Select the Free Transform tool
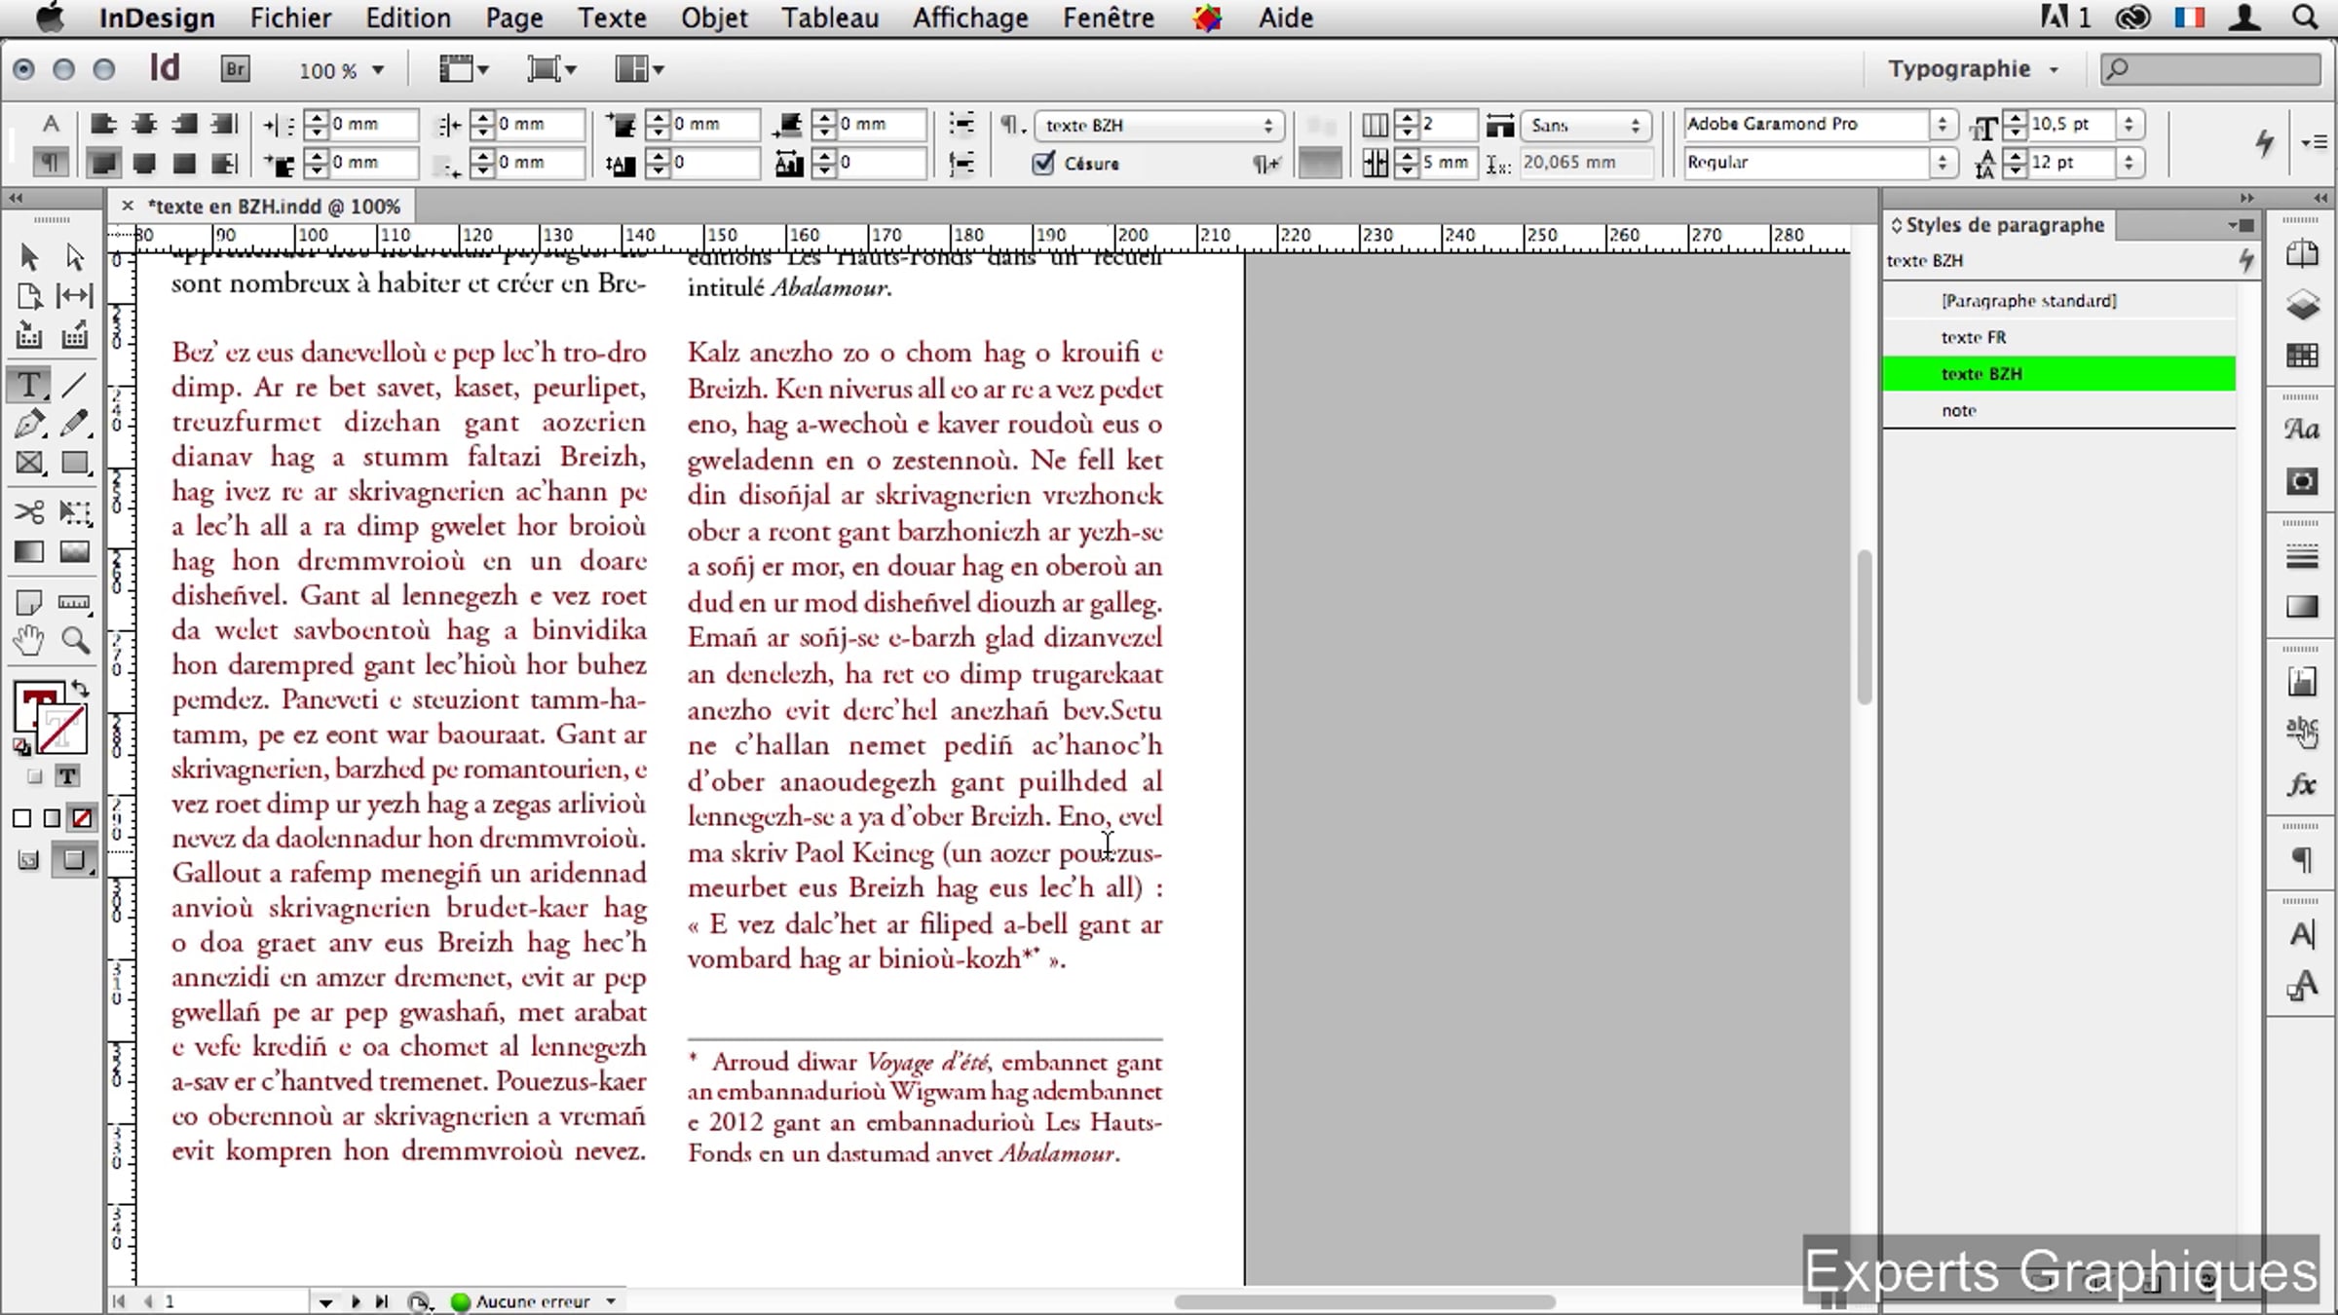The width and height of the screenshot is (2338, 1315). point(75,512)
